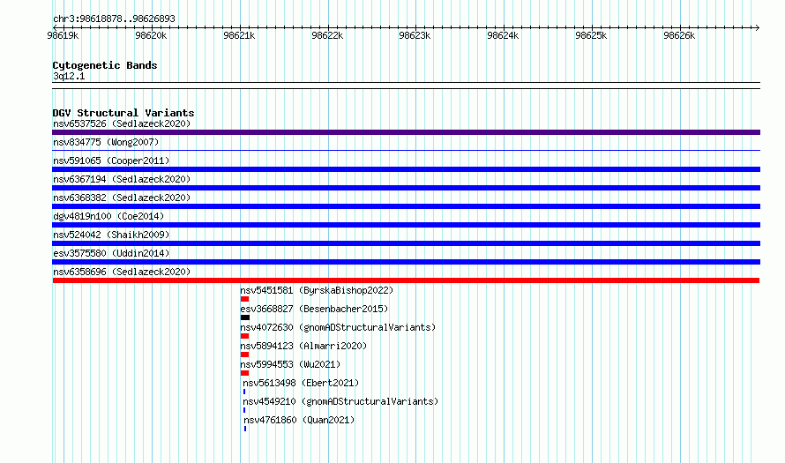Click the nsv5994553 (Wu2021) label
The image size is (785, 463).
[290, 364]
